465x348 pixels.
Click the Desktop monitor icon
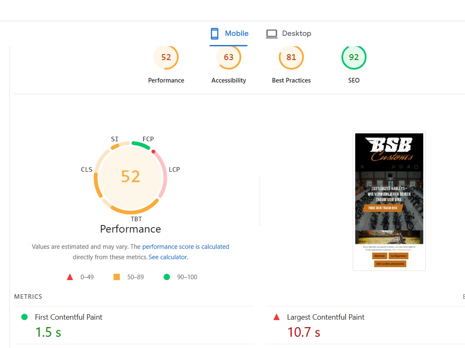point(272,34)
